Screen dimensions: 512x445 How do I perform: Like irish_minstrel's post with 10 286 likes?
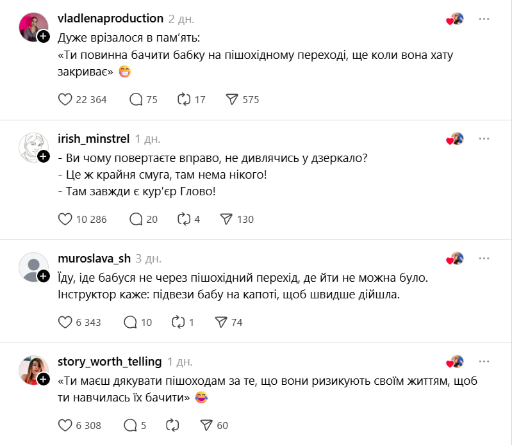pyautogui.click(x=65, y=219)
